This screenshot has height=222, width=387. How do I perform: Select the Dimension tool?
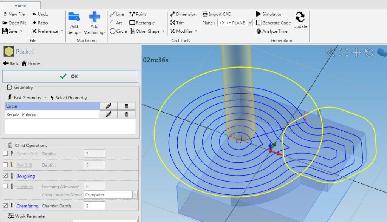[183, 14]
